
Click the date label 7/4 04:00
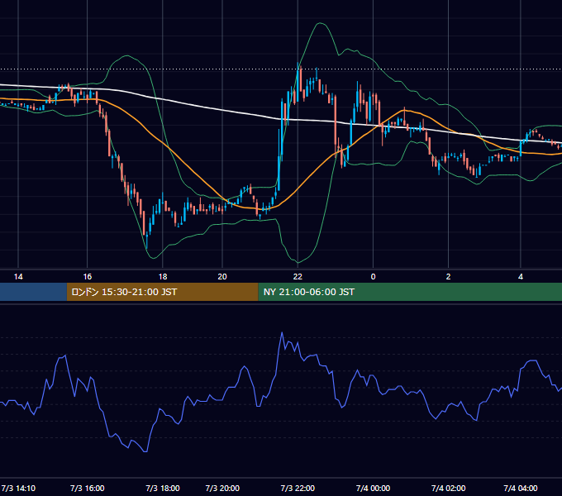tap(521, 488)
